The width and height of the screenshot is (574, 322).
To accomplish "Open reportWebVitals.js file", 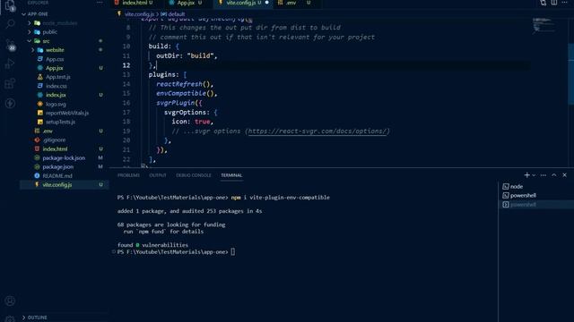I will click(x=67, y=114).
